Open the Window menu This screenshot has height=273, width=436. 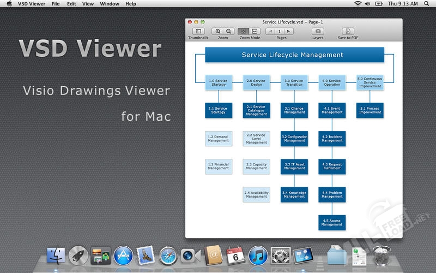click(x=110, y=4)
